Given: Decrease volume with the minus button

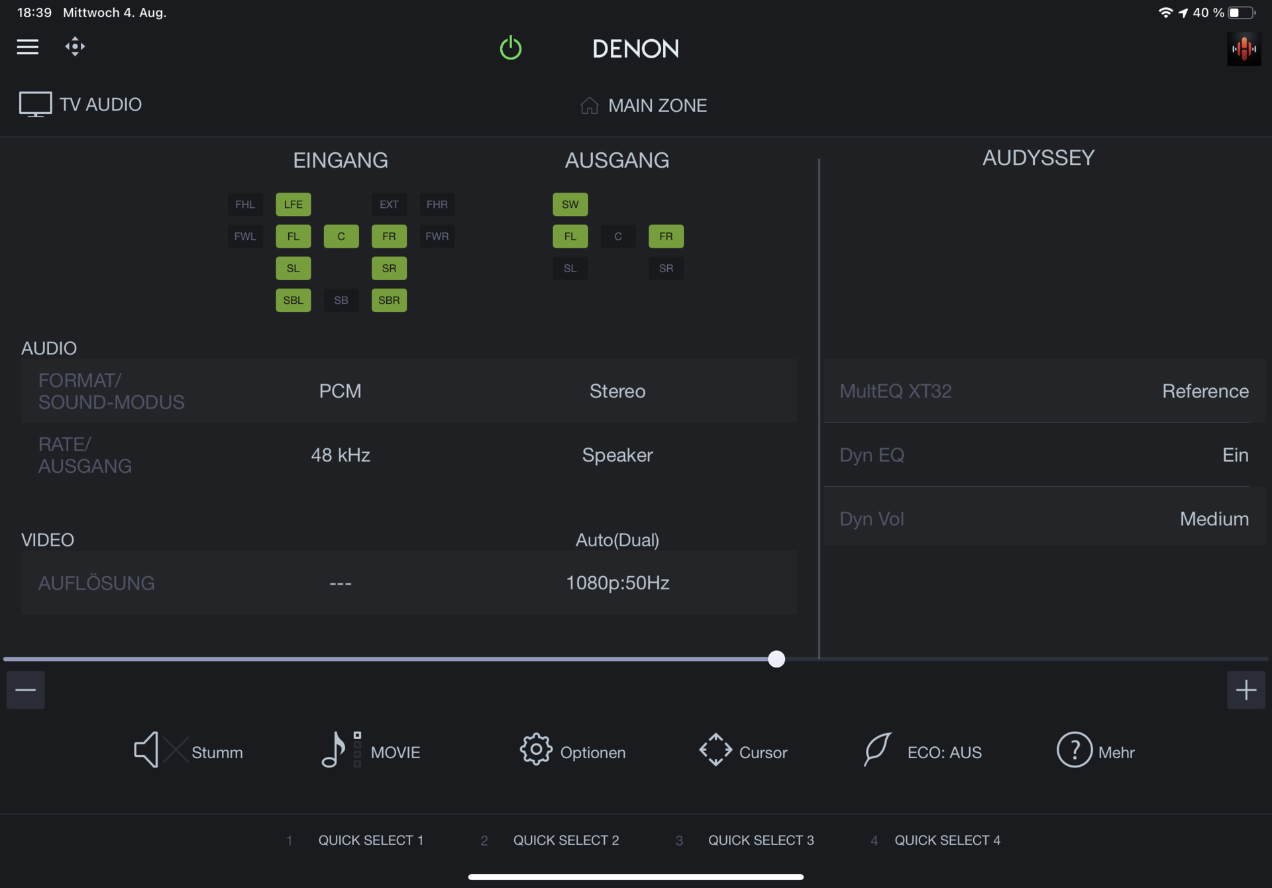Looking at the screenshot, I should click(26, 690).
